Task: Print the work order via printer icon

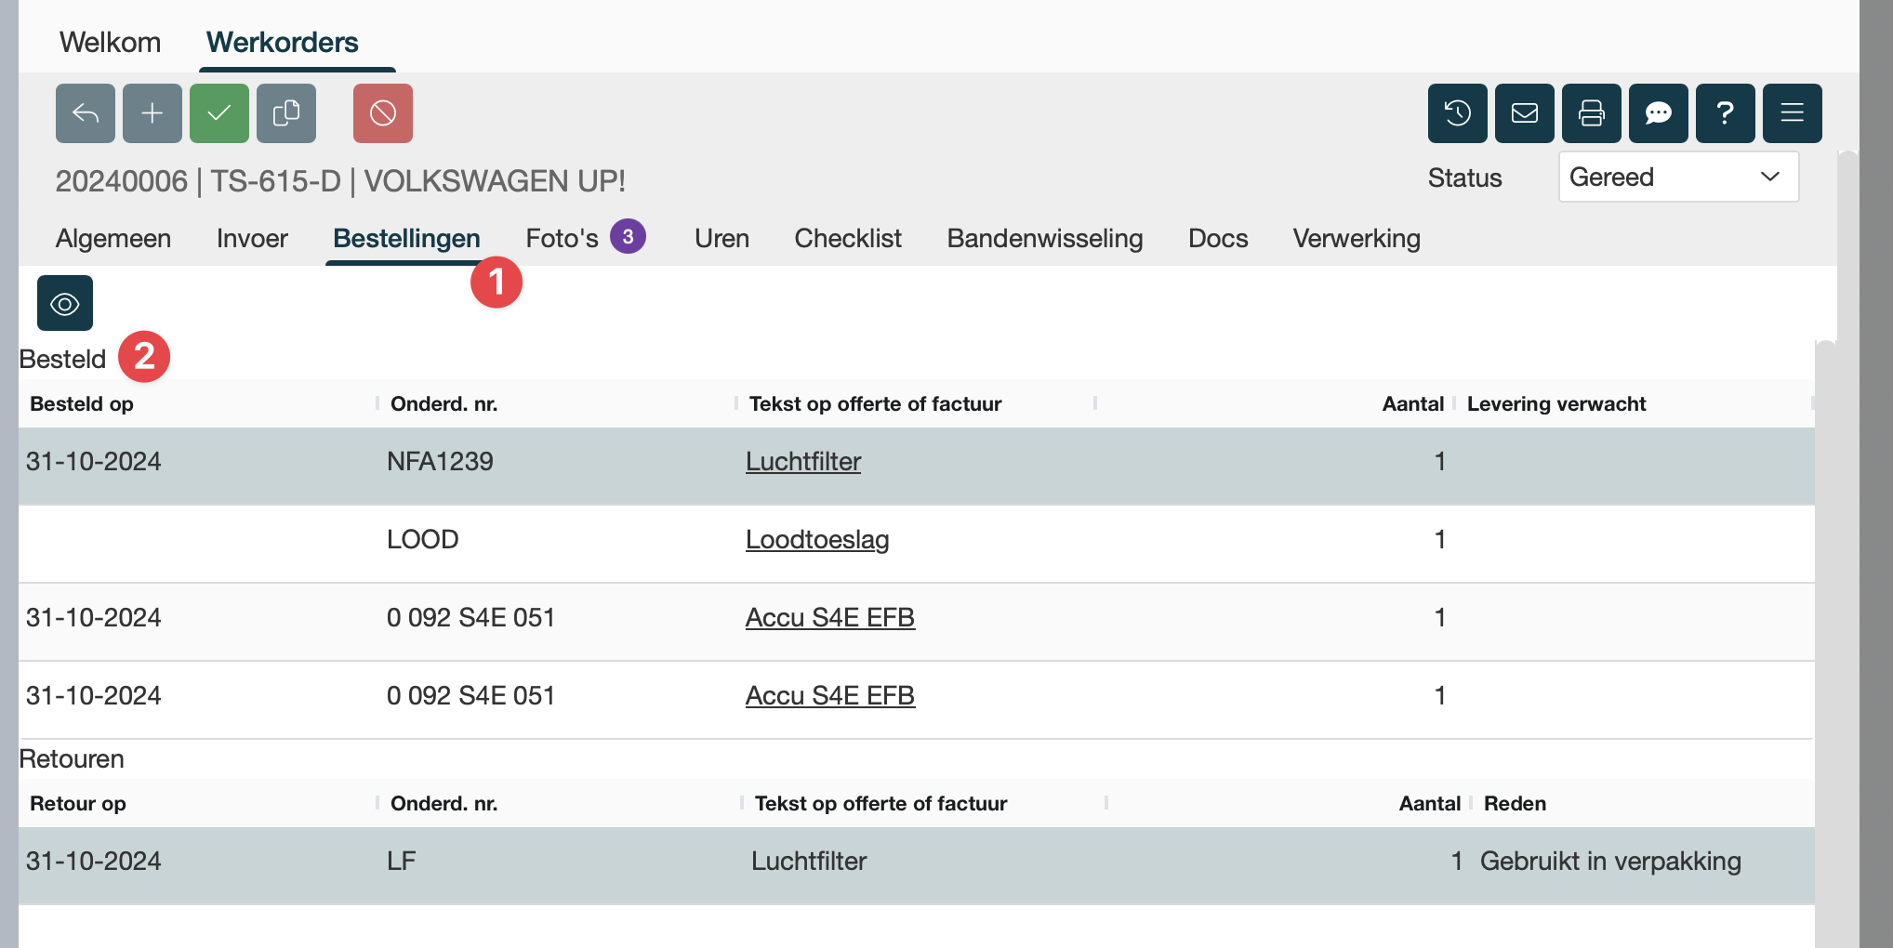Action: (x=1592, y=113)
